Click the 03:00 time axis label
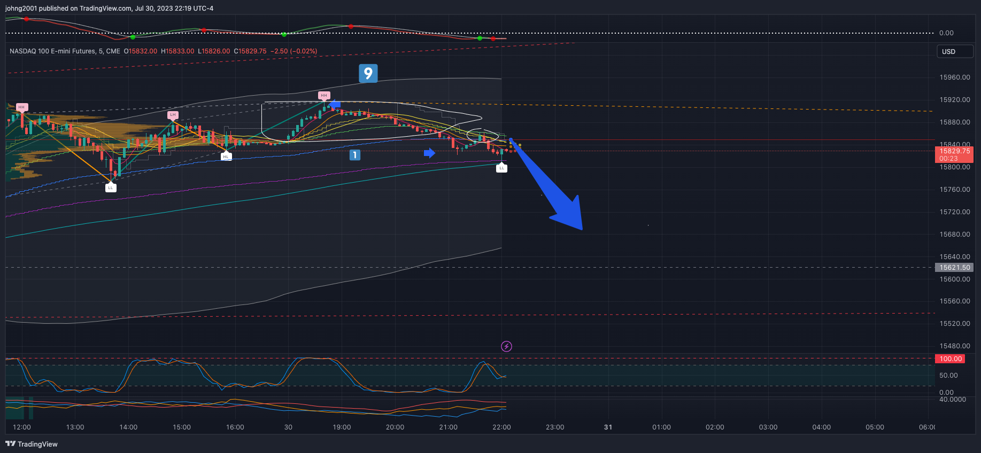The height and width of the screenshot is (453, 981). [768, 427]
